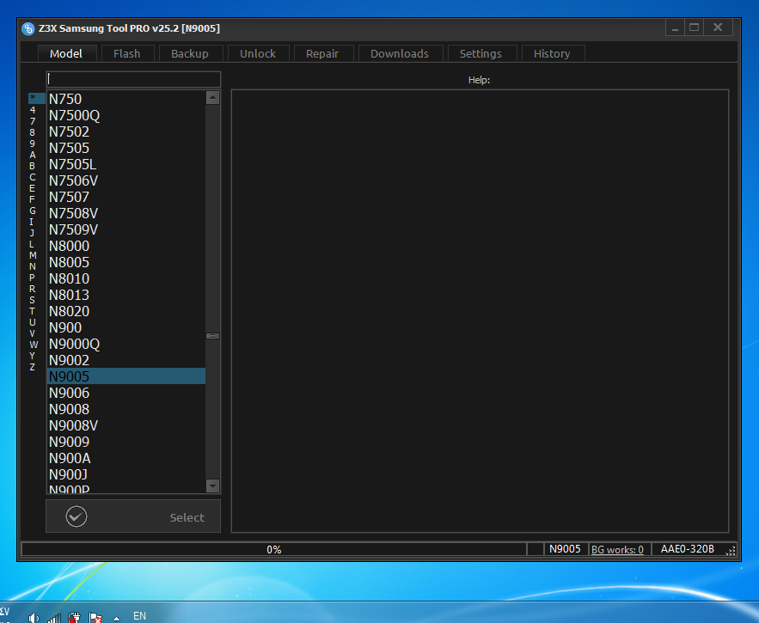
Task: Select model N7500Q
Action: (x=126, y=116)
